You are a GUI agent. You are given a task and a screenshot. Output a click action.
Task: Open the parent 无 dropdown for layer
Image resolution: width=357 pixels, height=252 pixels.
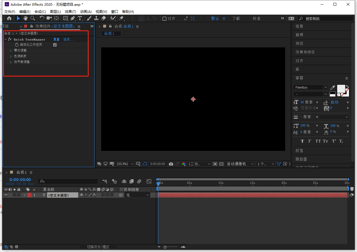coord(138,195)
